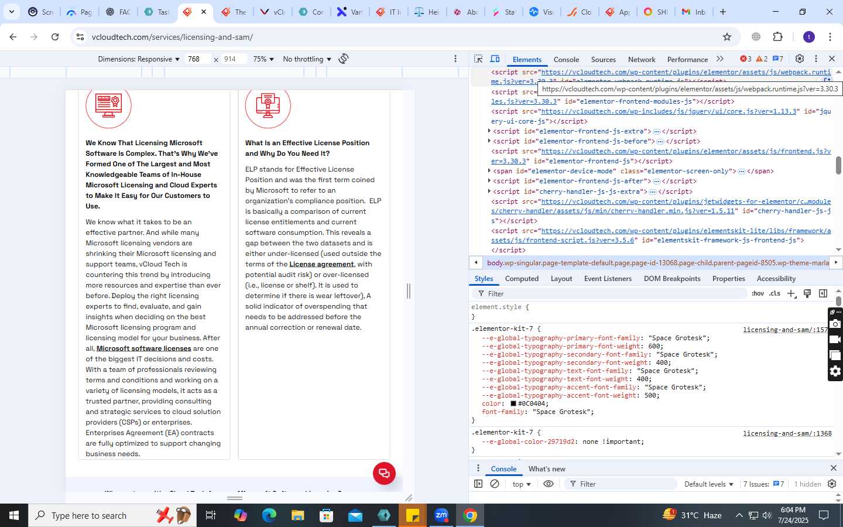This screenshot has width=843, height=527.
Task: Click the viewport height field showing 914
Action: [234, 59]
